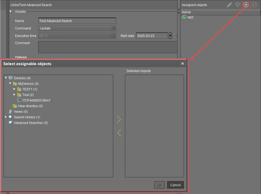The image size is (261, 194).
Task: Click the remove assigned object minus icon
Action: point(254,5)
